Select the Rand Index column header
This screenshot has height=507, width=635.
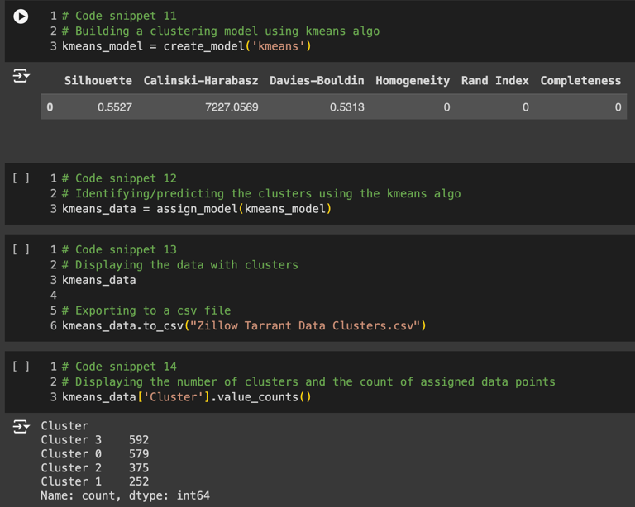coord(494,81)
